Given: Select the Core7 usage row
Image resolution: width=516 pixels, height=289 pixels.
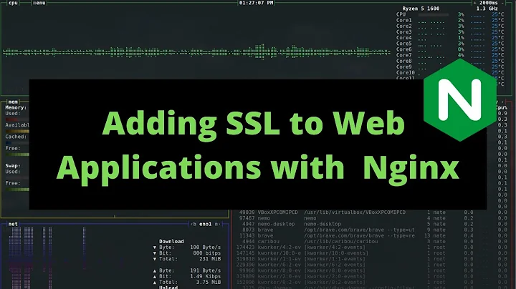Looking at the screenshot, I should [x=450, y=55].
